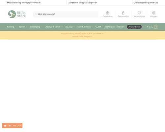165x132 pixels.
Task: Click the crown icon on The Little Club
Action: point(5,126)
